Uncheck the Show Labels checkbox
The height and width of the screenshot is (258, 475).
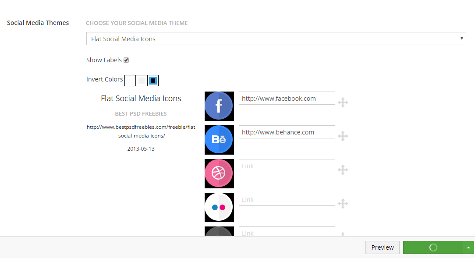pyautogui.click(x=126, y=60)
